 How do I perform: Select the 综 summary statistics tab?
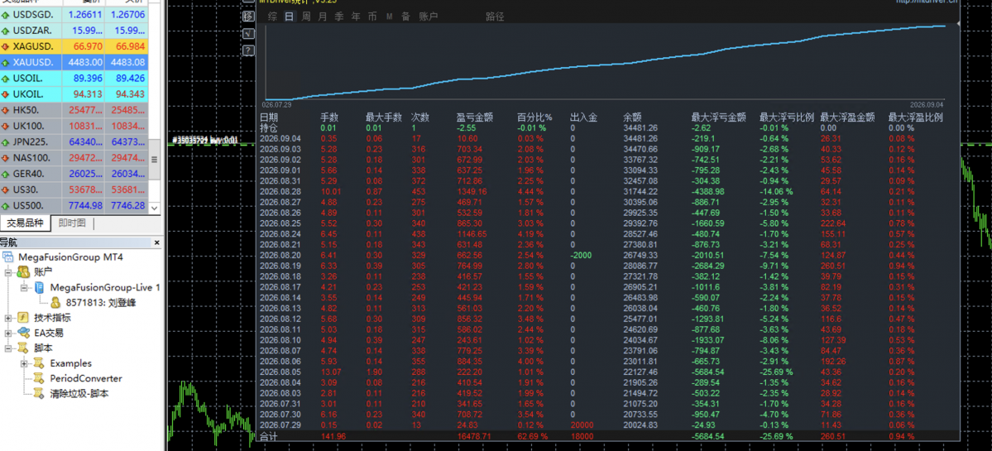[272, 17]
